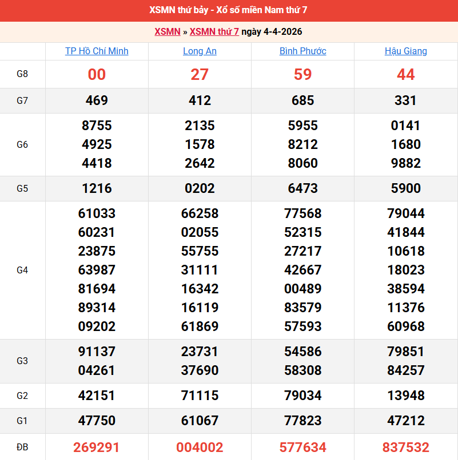Select the G1 number 47750
This screenshot has height=460, width=458.
(x=97, y=421)
